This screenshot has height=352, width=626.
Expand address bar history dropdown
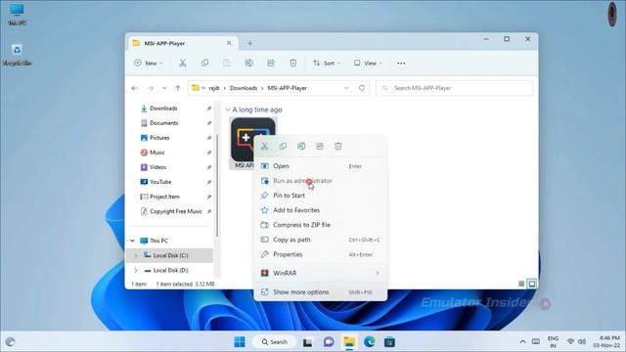click(346, 88)
